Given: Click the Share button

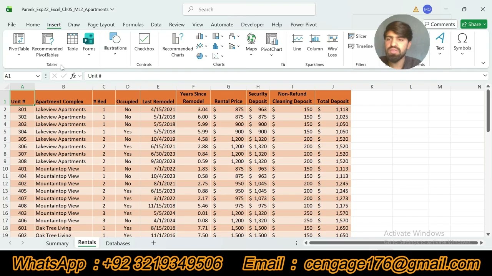Looking at the screenshot, I should (x=474, y=25).
